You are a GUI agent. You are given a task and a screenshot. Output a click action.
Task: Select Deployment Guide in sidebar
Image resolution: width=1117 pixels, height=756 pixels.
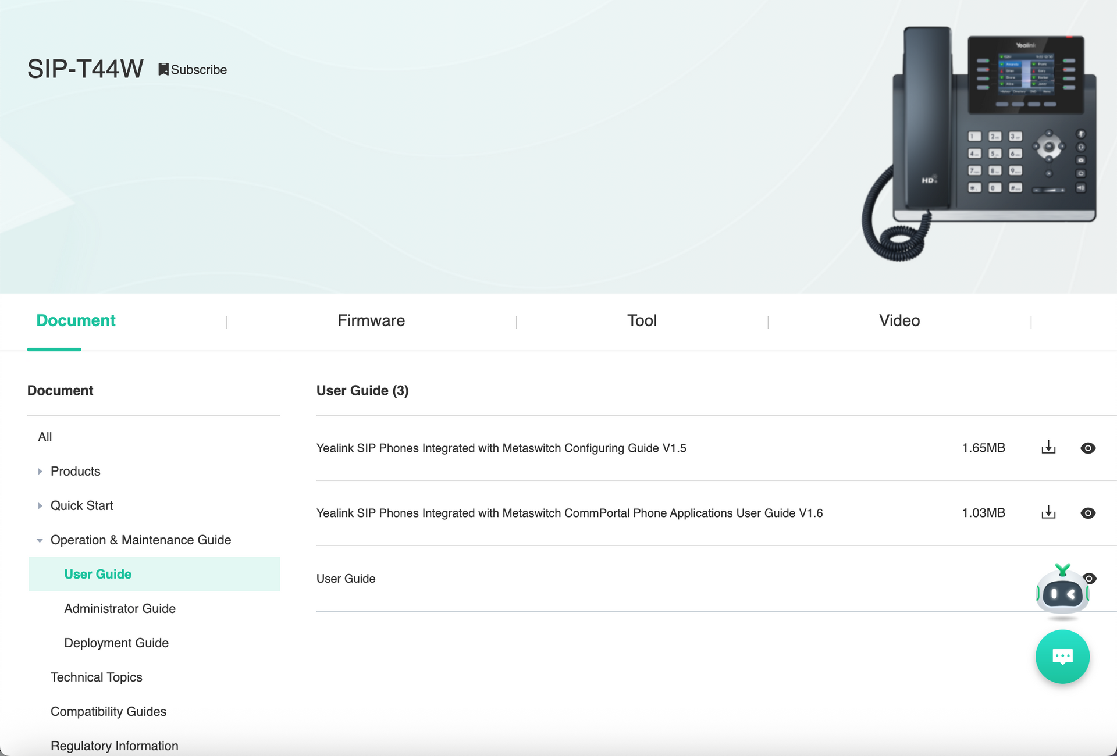coord(116,643)
